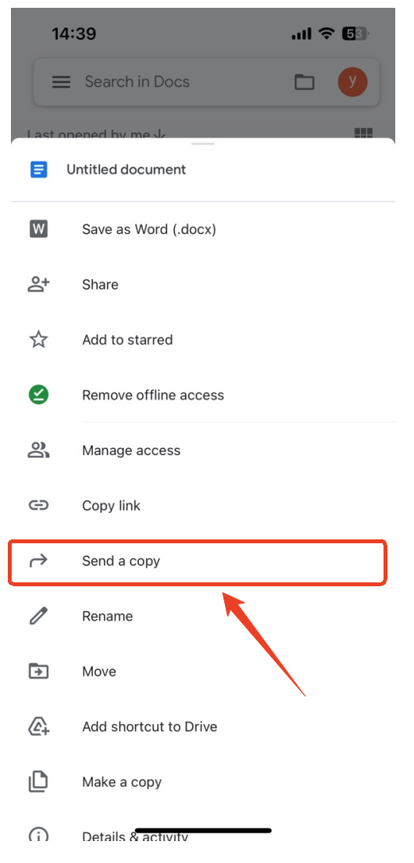This screenshot has width=414, height=863.
Task: Select Add shortcut to Drive
Action: point(203,726)
